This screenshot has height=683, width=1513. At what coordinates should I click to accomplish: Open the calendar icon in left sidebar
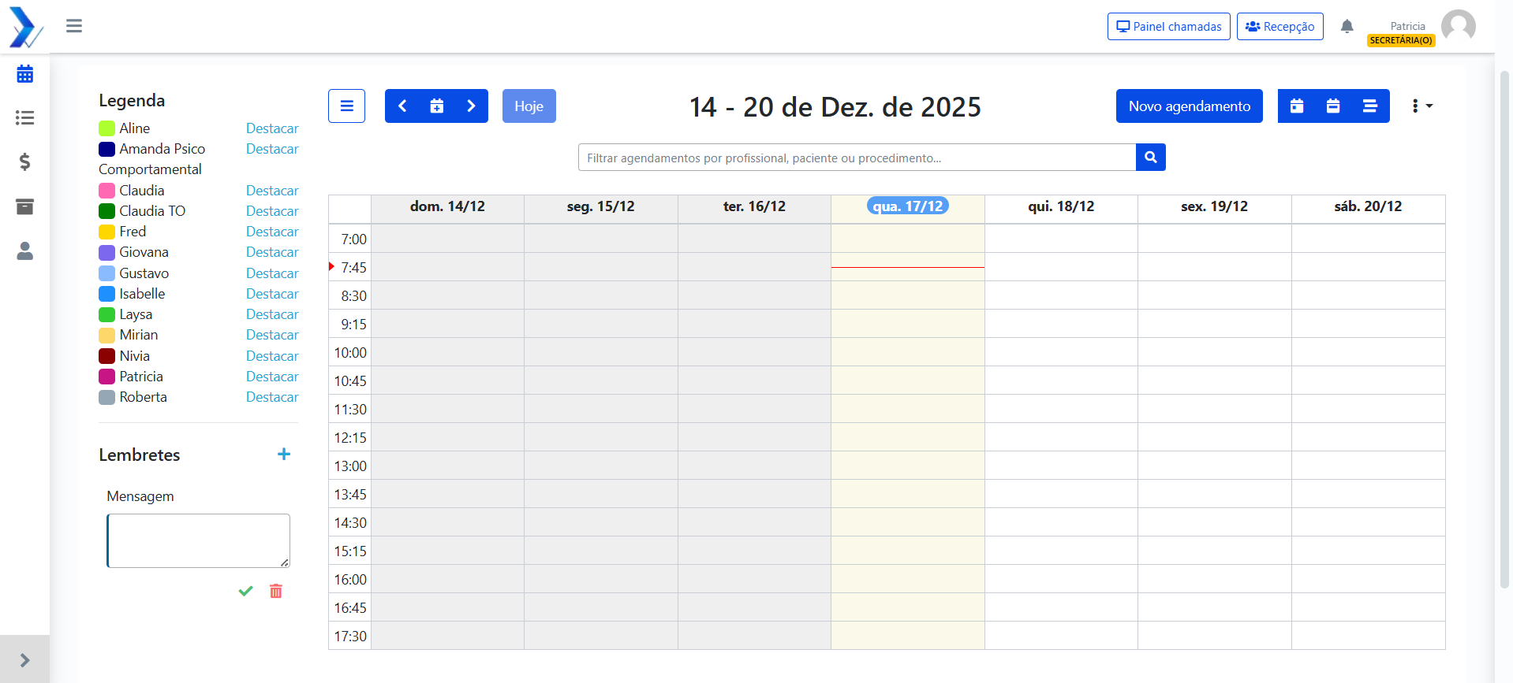click(x=25, y=74)
